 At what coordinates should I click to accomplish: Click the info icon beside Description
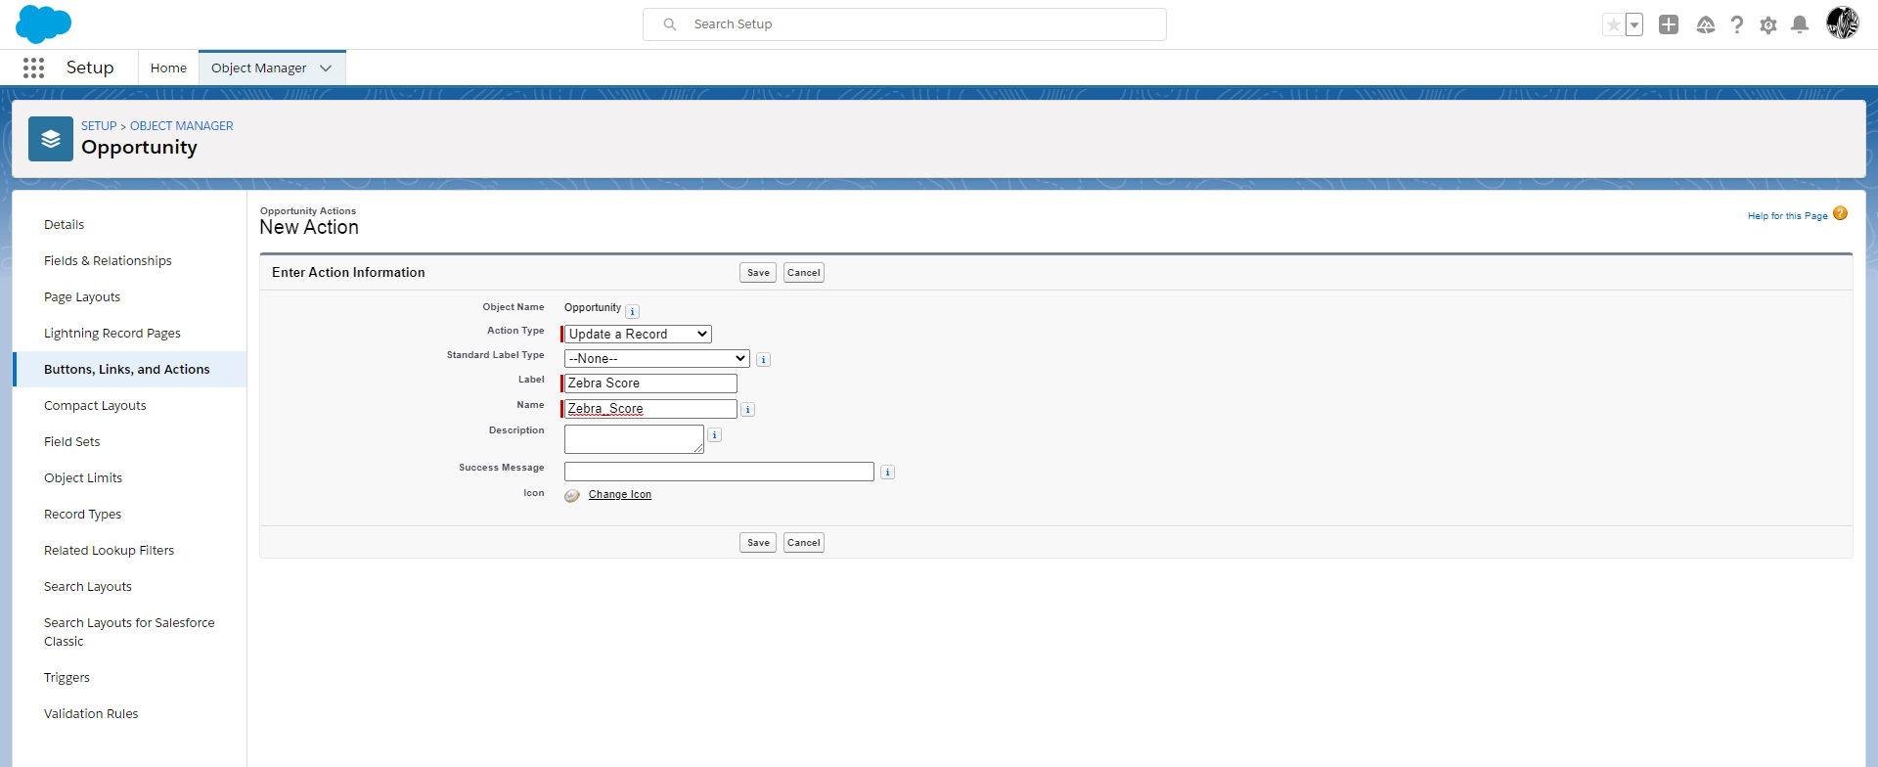tap(715, 435)
